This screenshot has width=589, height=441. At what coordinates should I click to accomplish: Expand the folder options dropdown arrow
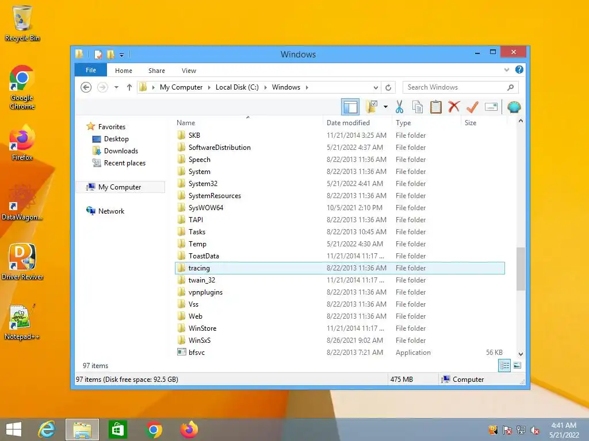(385, 107)
